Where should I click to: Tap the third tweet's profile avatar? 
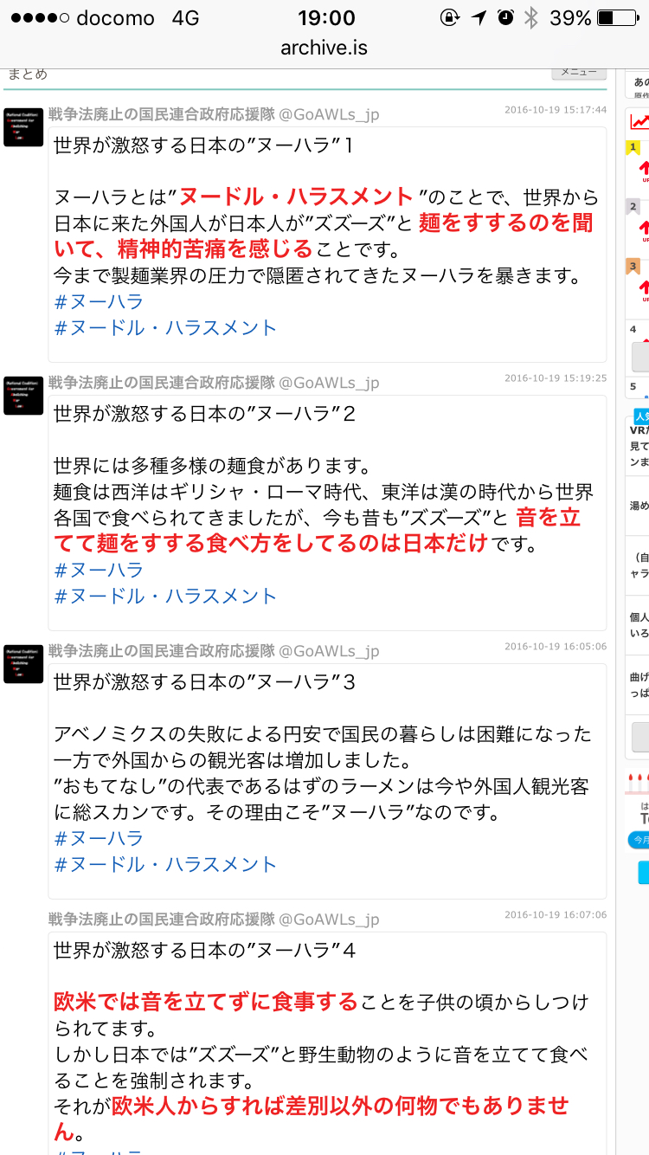(x=23, y=664)
